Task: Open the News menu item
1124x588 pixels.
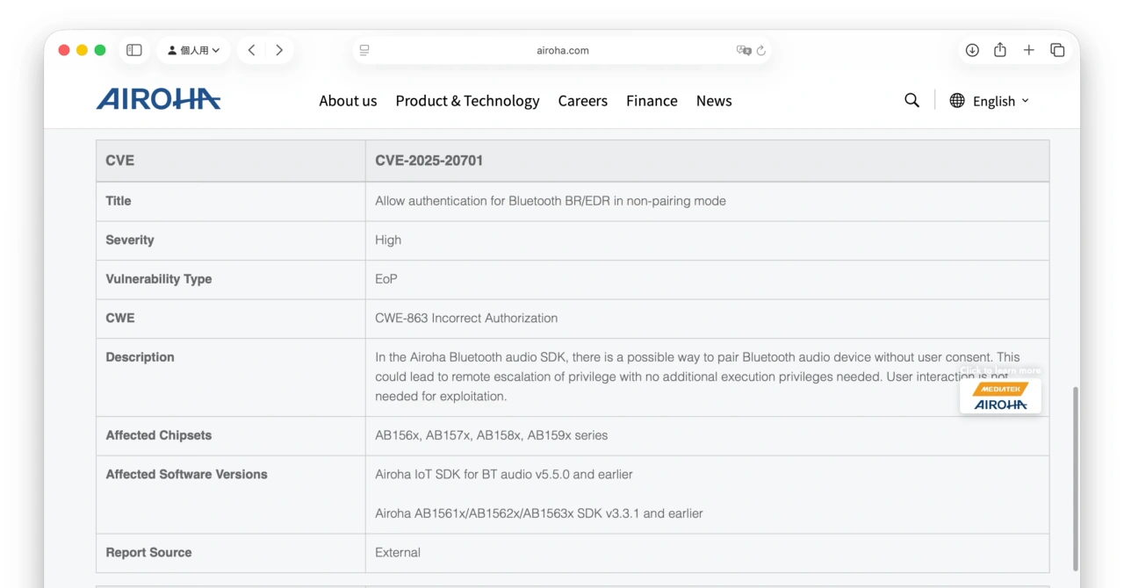Action: [x=714, y=101]
